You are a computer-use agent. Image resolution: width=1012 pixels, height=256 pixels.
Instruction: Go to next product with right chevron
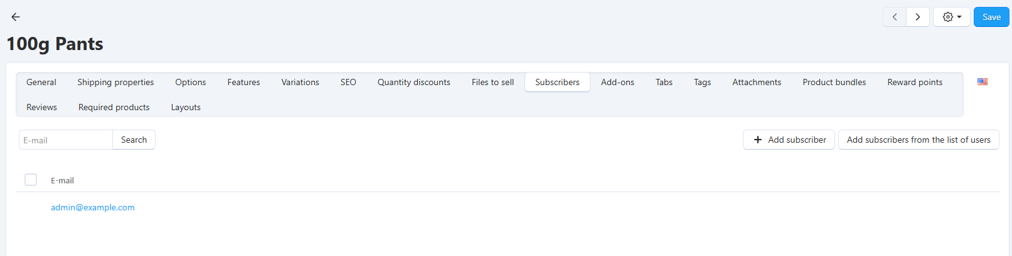coord(918,17)
